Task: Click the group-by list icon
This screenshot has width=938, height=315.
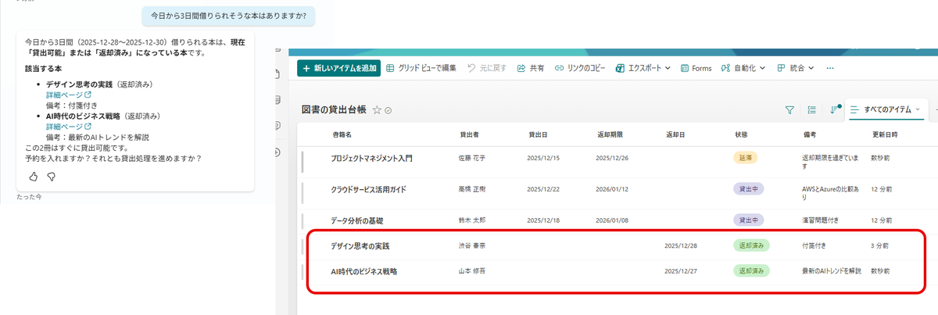Action: (811, 110)
